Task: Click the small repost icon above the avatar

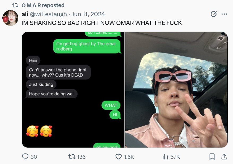Action: click(x=15, y=5)
